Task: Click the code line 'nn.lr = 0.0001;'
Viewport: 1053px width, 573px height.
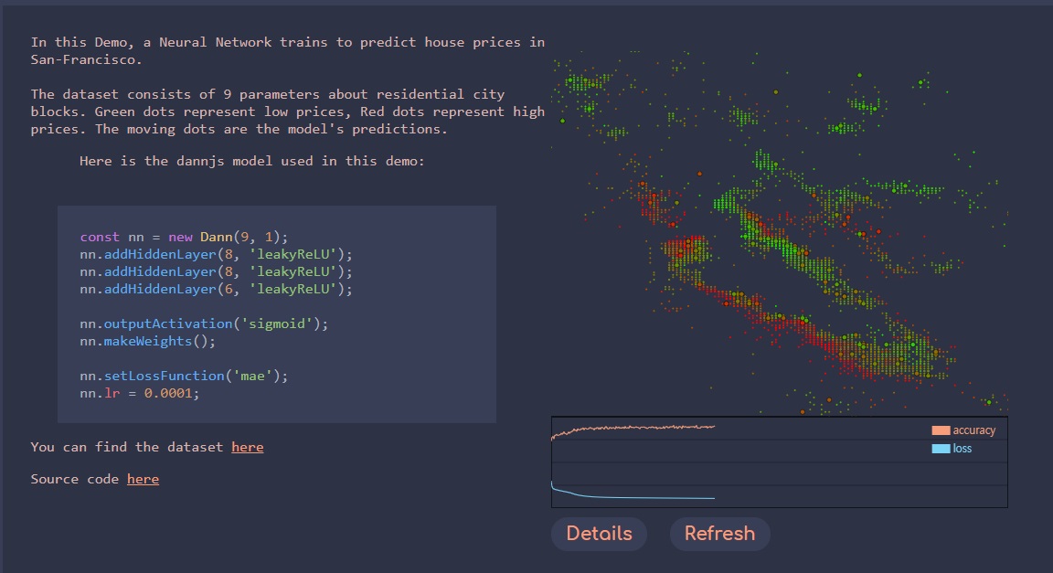Action: [140, 394]
